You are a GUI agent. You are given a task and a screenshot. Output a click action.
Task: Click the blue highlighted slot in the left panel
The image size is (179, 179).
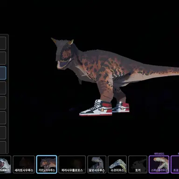(3, 73)
